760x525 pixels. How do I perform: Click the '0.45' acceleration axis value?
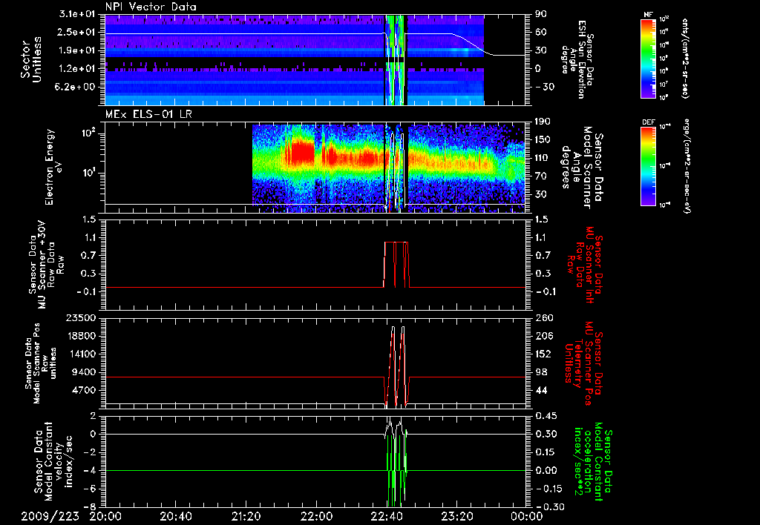546,416
